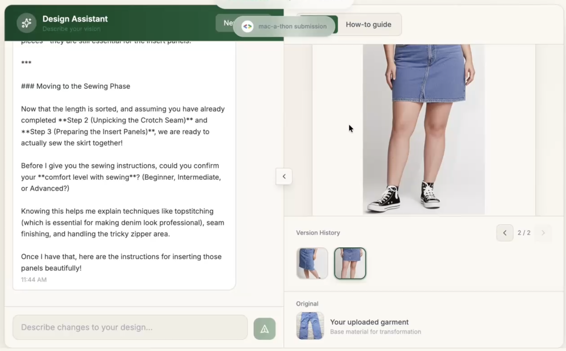Click the 11:44 AM message timestamp
Image resolution: width=566 pixels, height=351 pixels.
click(x=34, y=280)
